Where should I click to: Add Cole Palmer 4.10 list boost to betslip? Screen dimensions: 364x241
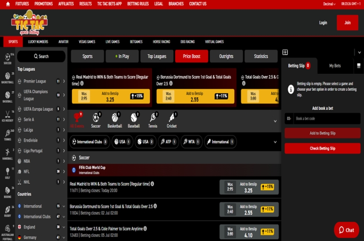click(249, 232)
